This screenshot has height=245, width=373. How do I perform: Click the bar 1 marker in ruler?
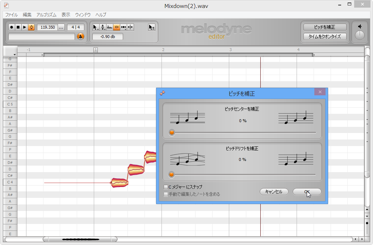[95, 50]
